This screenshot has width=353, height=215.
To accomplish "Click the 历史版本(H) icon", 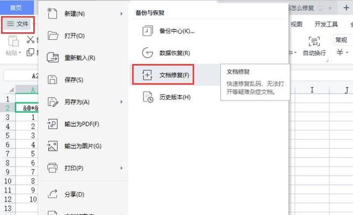I will coord(148,97).
